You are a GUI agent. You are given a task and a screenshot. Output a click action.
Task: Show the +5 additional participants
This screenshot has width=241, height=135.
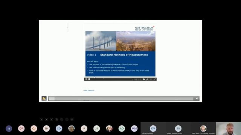point(9,129)
